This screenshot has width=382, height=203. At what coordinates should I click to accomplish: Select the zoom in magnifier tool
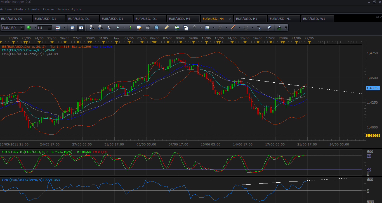click(91, 28)
